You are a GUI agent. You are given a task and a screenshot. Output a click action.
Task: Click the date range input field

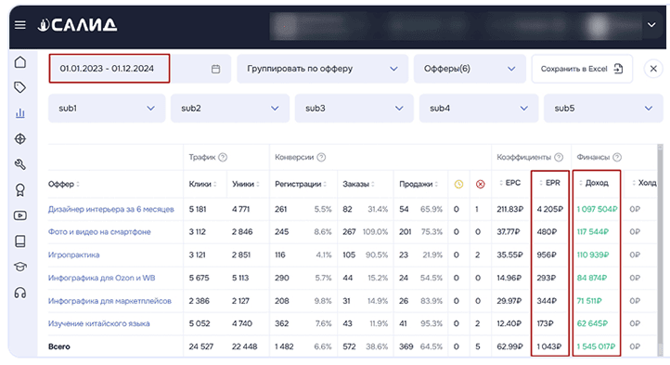tap(109, 69)
